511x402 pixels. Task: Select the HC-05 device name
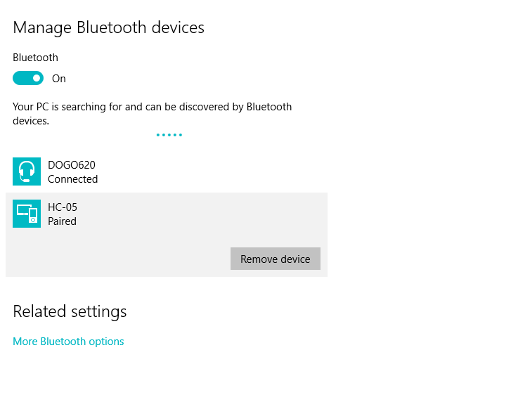coord(63,207)
